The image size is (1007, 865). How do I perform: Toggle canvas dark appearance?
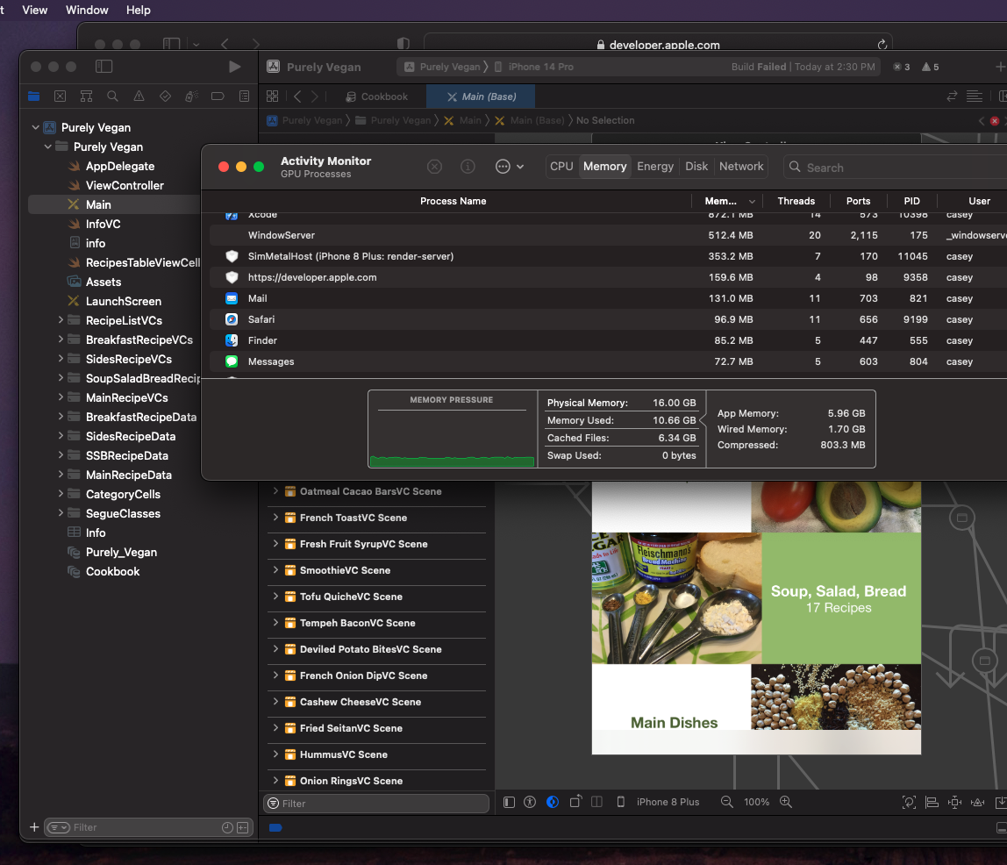[553, 802]
